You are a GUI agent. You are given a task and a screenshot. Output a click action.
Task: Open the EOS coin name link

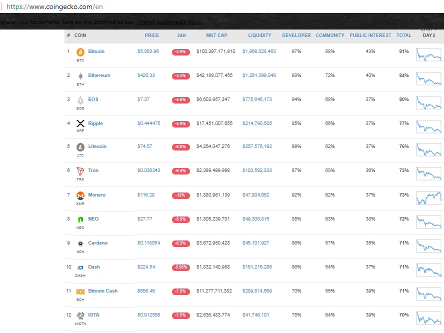click(x=93, y=99)
